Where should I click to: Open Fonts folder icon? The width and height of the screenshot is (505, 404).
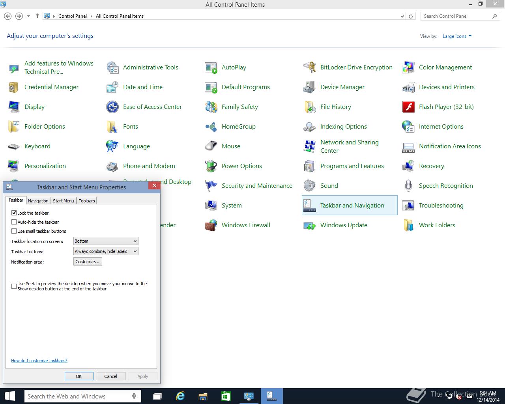112,127
